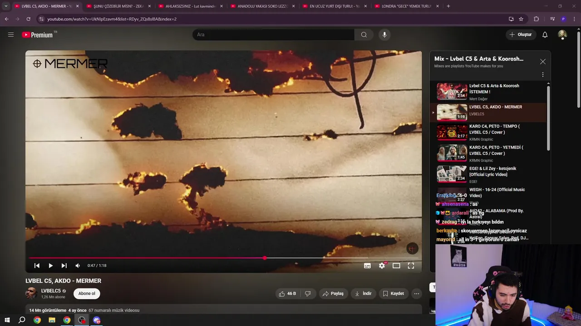Open more actions ellipsis below video

[x=416, y=293]
